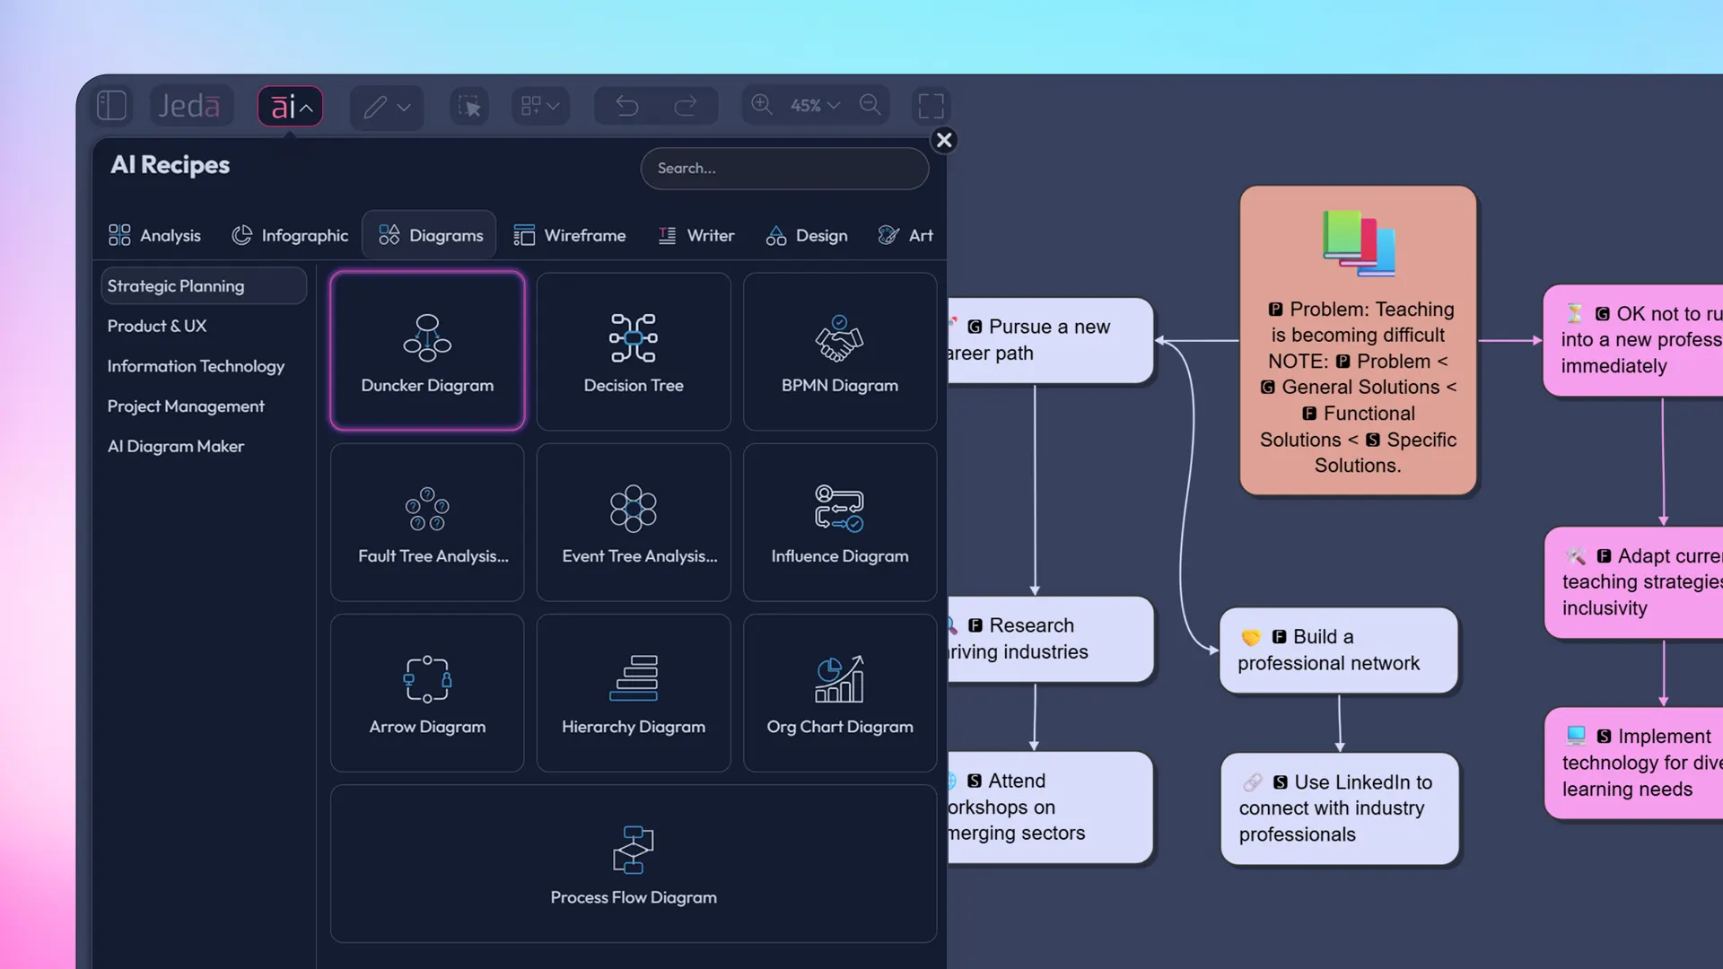The image size is (1723, 969).
Task: Toggle the left sidebar panel icon
Action: (111, 105)
